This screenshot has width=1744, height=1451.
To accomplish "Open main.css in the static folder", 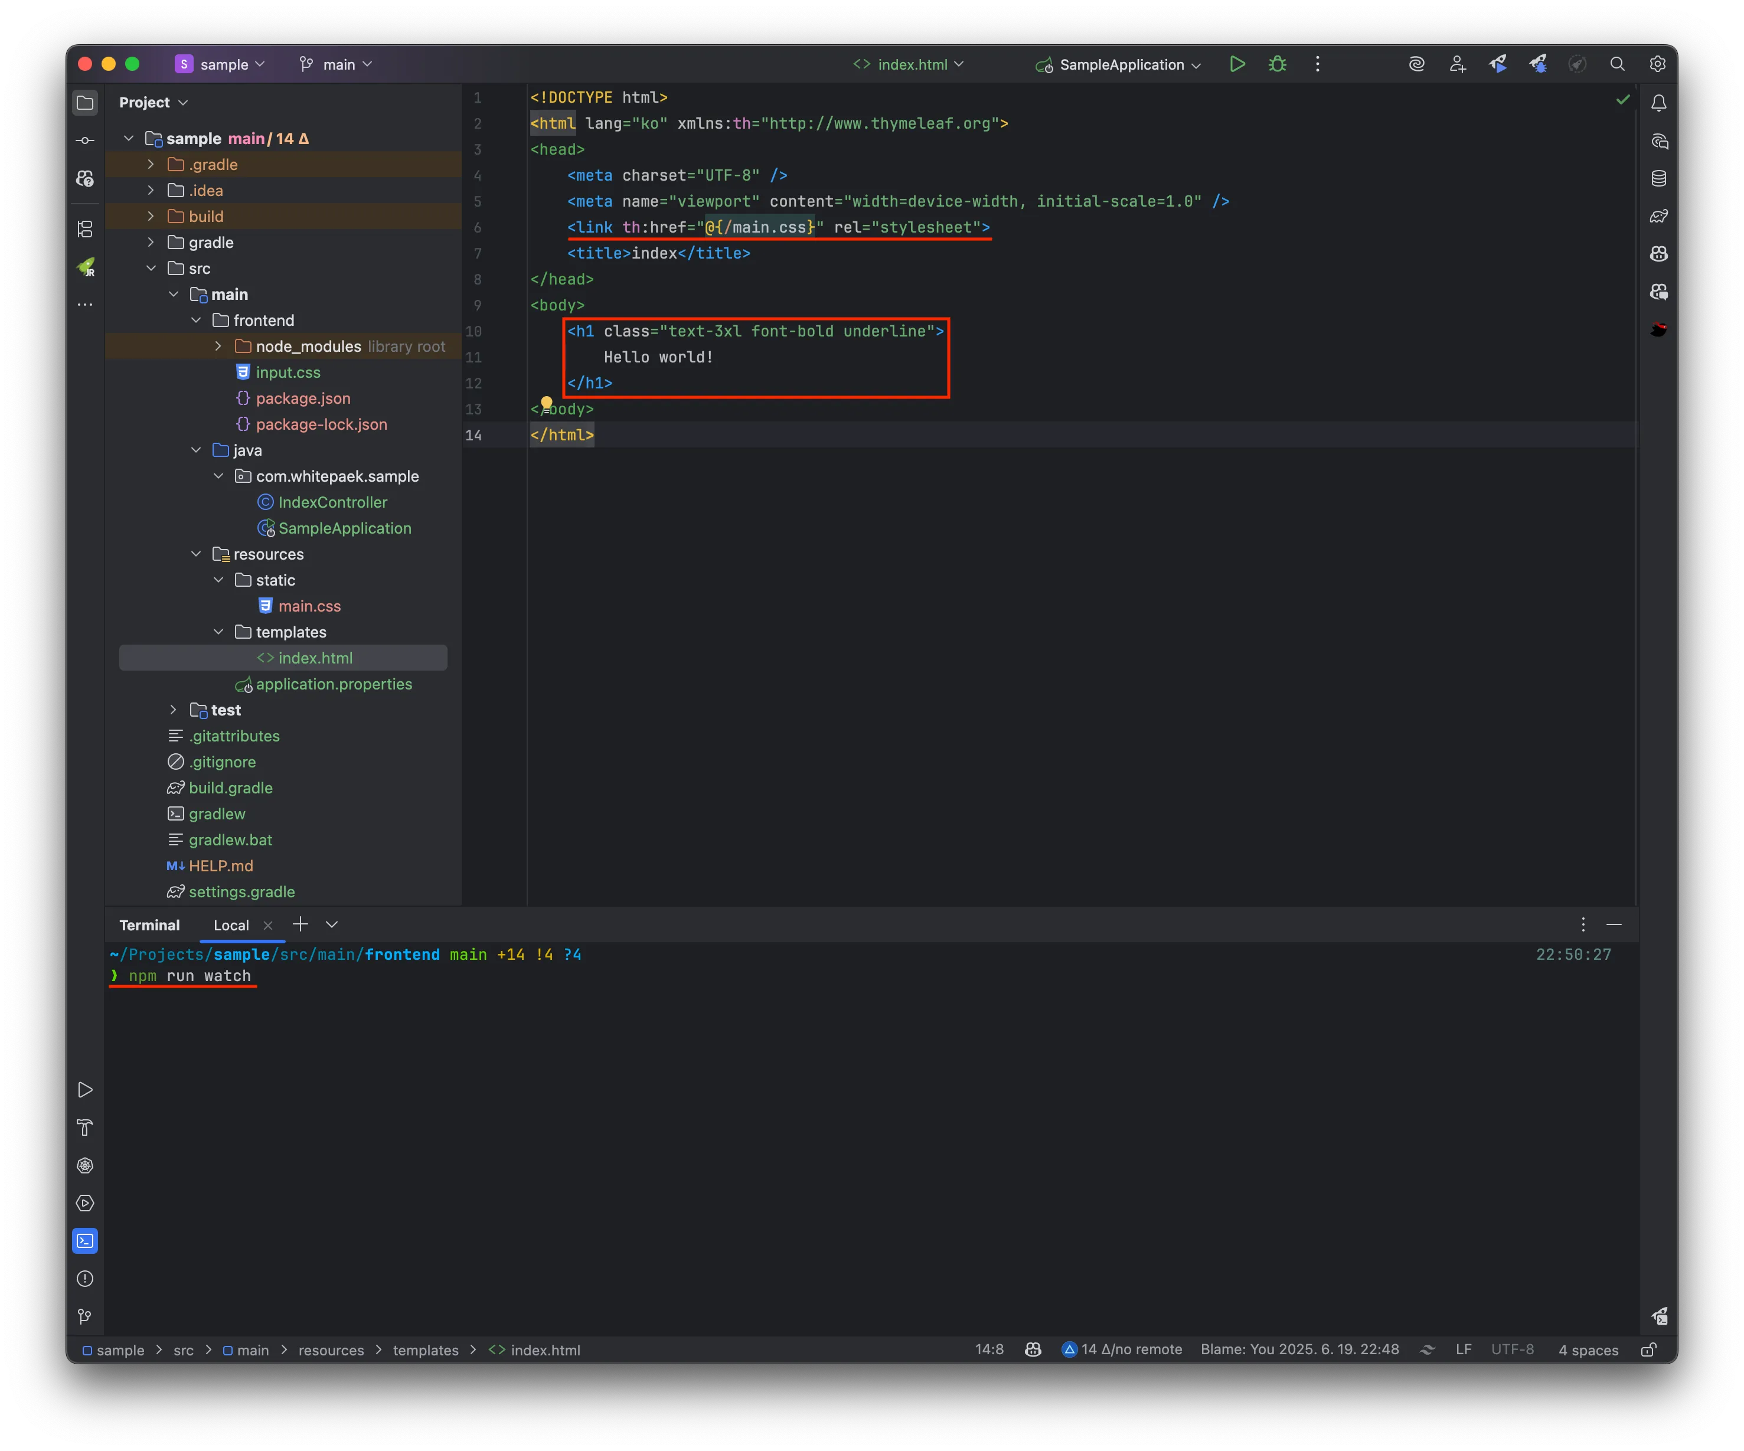I will (x=309, y=606).
